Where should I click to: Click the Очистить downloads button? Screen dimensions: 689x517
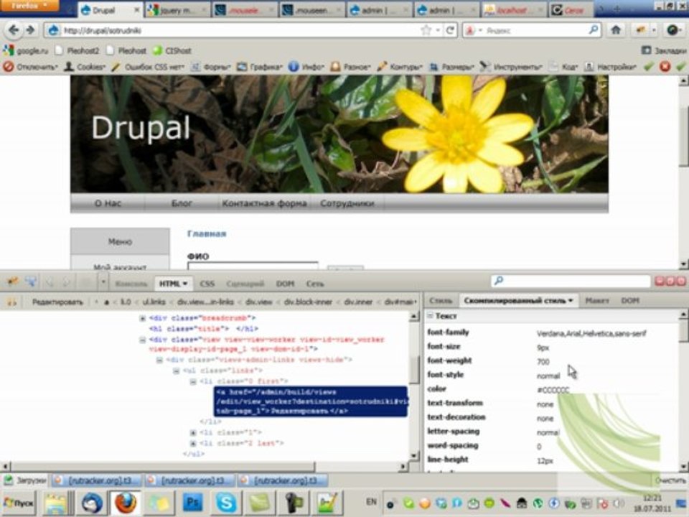(x=670, y=480)
